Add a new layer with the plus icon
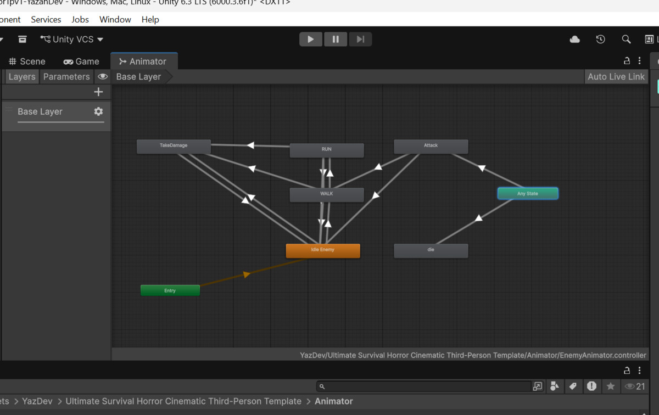Viewport: 659px width, 415px height. 99,92
